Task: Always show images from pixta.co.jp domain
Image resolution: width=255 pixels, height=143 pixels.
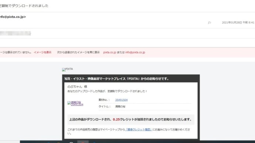Action: pos(110,52)
